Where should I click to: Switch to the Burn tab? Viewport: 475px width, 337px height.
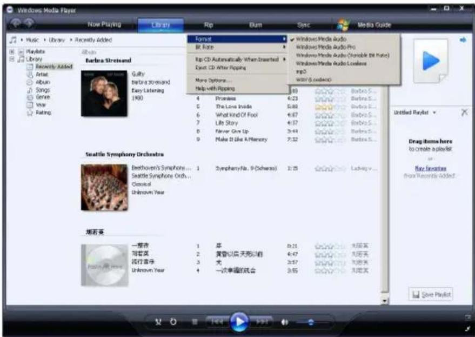pos(256,25)
